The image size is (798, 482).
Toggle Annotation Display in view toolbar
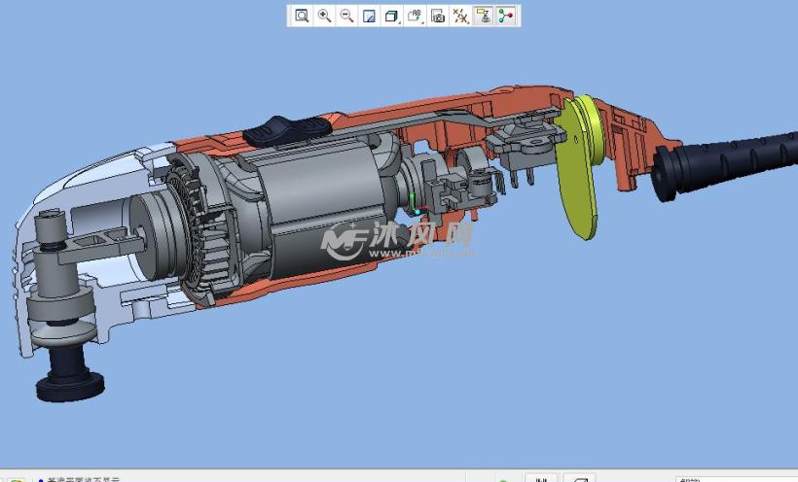[x=483, y=16]
